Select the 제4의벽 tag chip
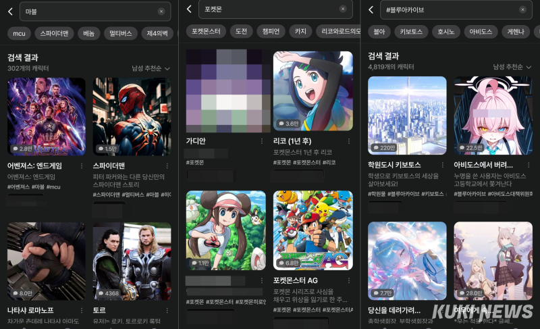 [x=157, y=33]
